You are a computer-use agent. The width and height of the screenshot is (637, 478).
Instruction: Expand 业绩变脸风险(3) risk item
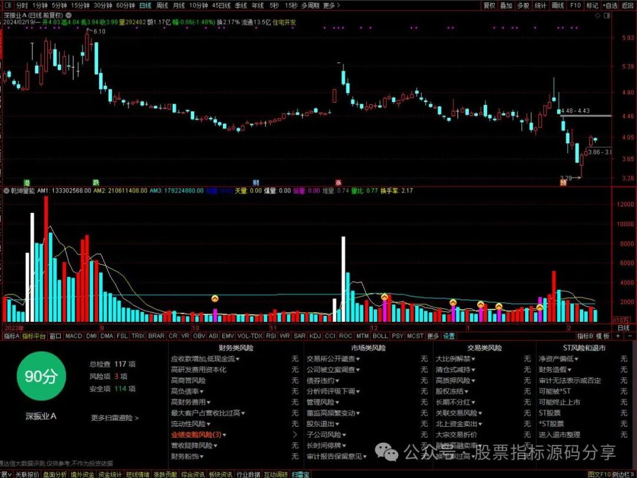199,434
